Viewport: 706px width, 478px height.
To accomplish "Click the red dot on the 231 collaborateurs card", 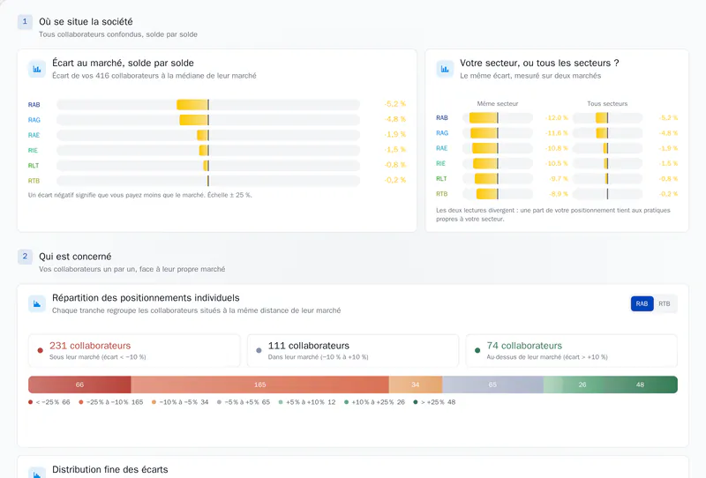I will click(x=40, y=350).
